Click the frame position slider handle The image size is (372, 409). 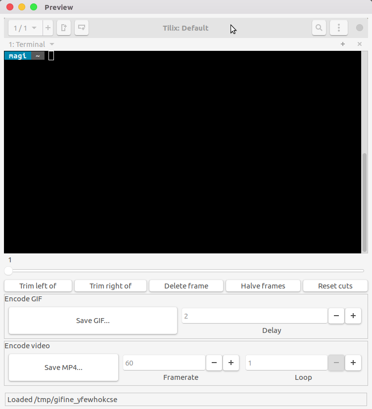(x=8, y=271)
